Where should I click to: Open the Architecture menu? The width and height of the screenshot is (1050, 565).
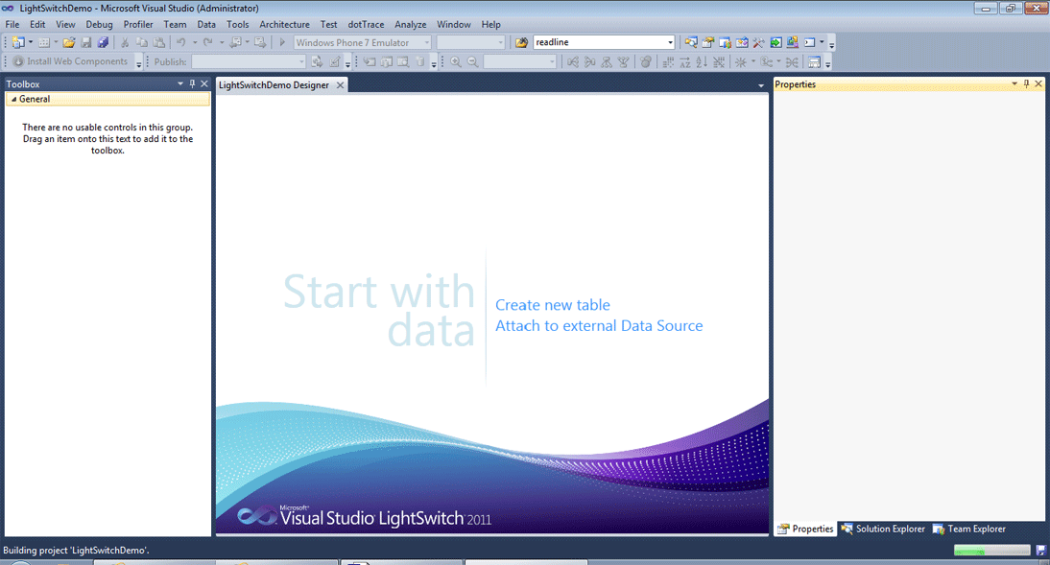click(x=285, y=24)
